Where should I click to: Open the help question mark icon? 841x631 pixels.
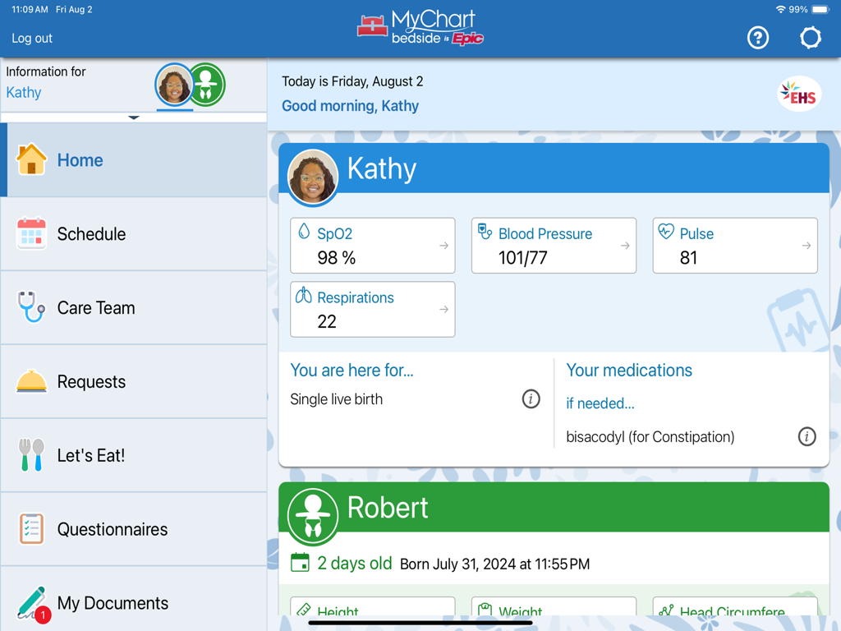[758, 38]
